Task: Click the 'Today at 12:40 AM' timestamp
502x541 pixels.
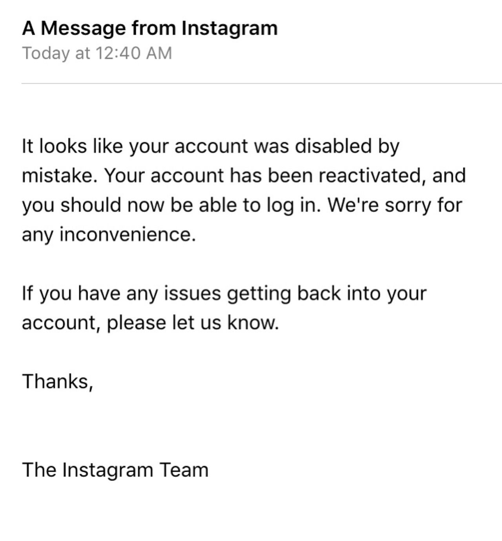Action: 97,53
